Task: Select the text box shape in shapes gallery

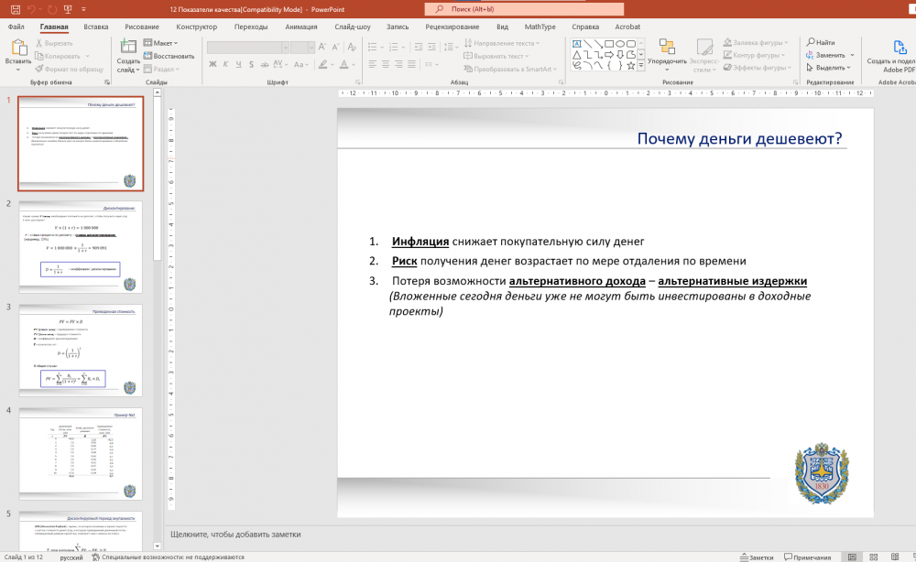Action: coord(576,43)
